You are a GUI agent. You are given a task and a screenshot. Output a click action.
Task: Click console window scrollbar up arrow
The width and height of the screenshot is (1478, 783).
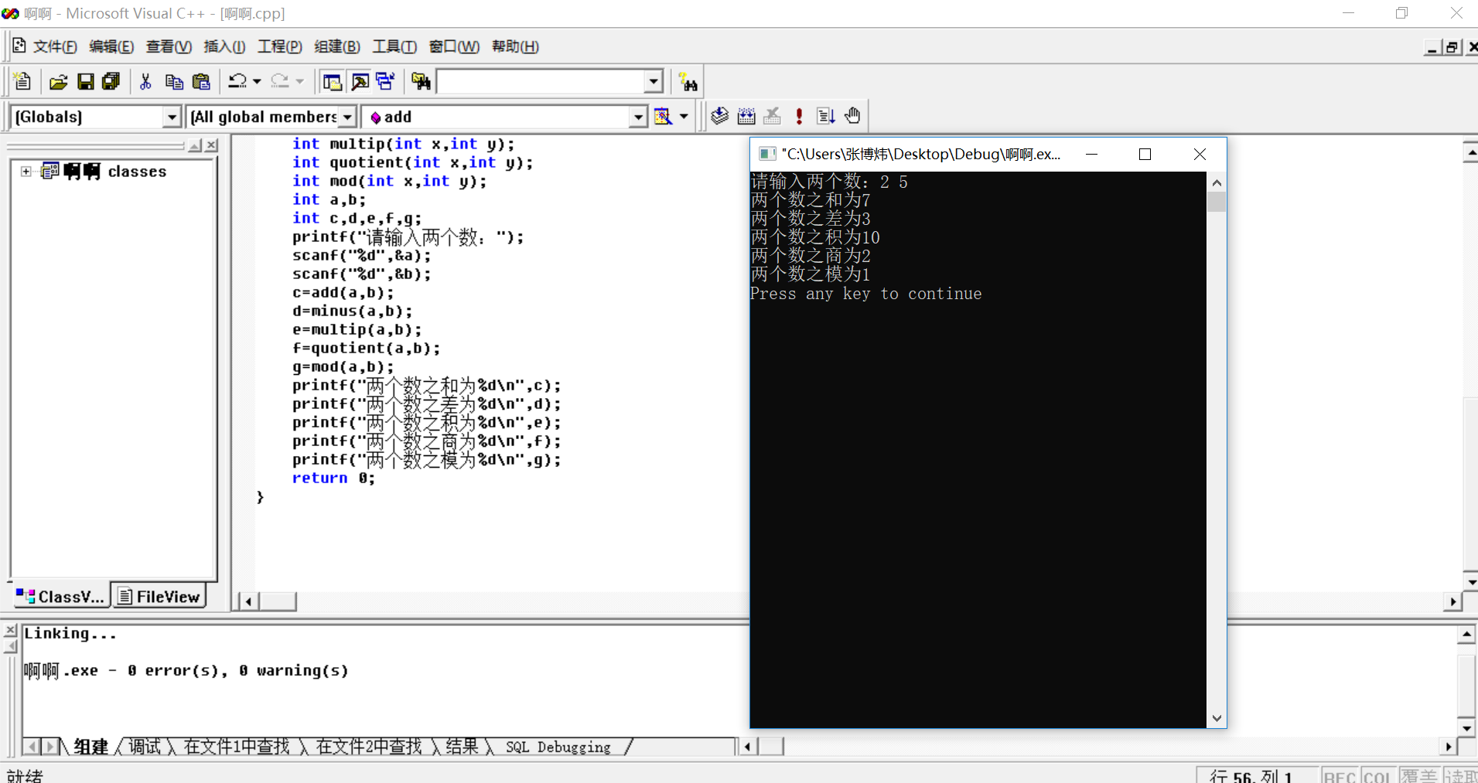click(x=1217, y=182)
